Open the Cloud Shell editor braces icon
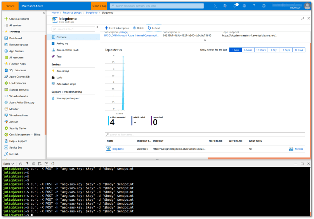This screenshot has height=219, width=314. (53, 164)
